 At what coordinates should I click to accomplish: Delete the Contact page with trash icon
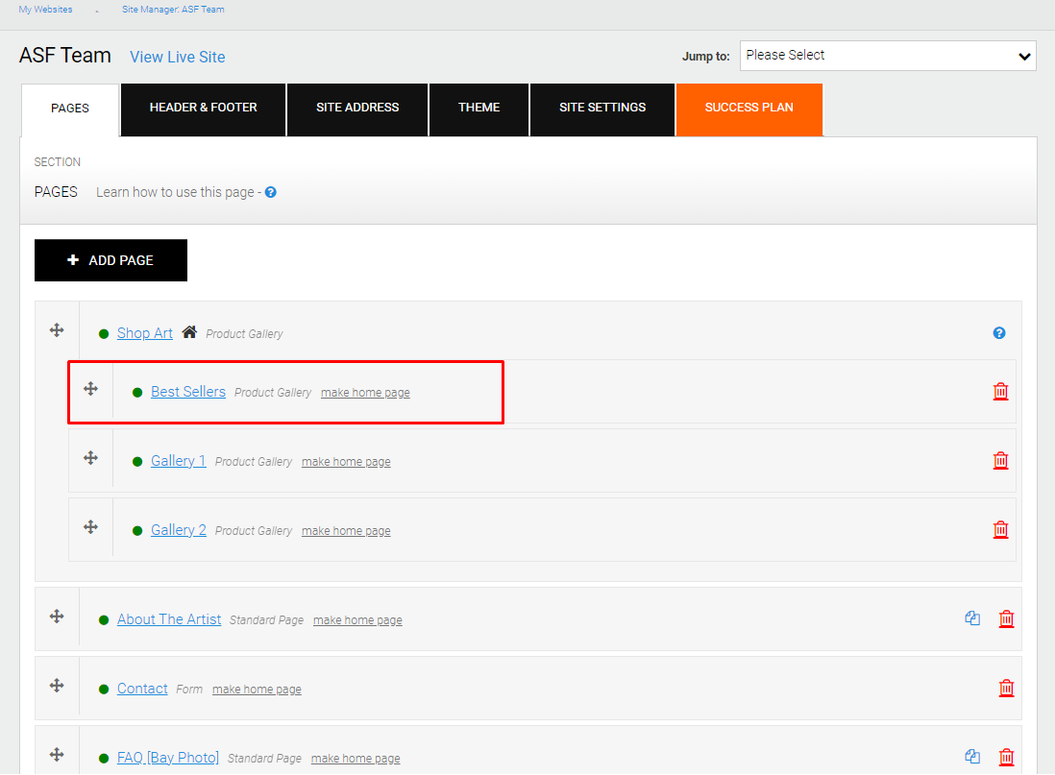pos(1007,689)
